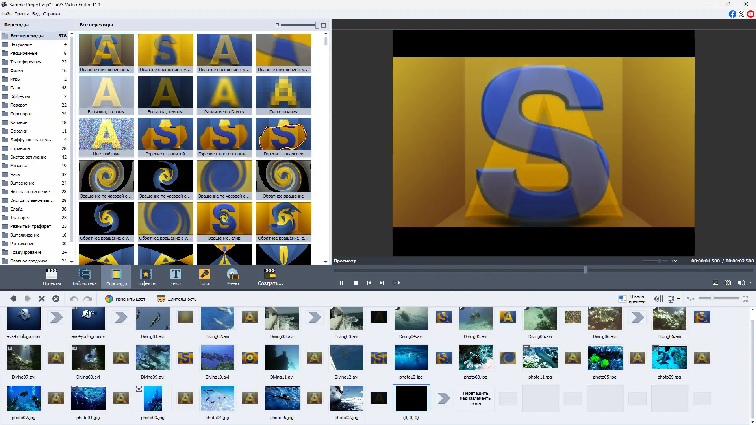Click the fullscreen preview icon
Viewport: 756px width, 425px height.
pos(715,283)
